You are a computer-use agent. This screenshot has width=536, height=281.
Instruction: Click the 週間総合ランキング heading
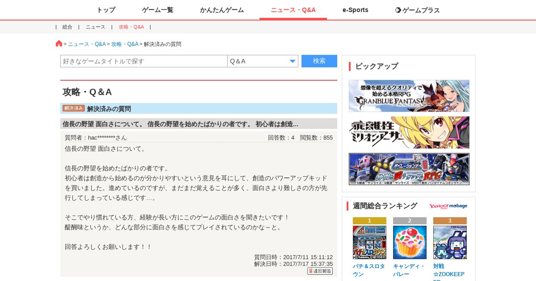385,206
